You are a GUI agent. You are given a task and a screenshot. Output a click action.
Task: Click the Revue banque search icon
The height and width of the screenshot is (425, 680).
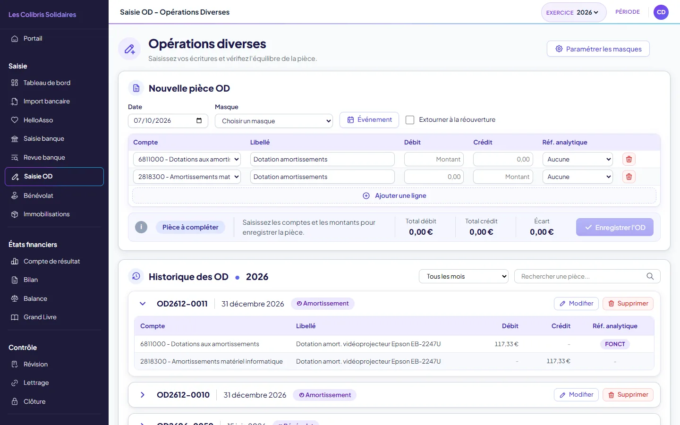(15, 158)
